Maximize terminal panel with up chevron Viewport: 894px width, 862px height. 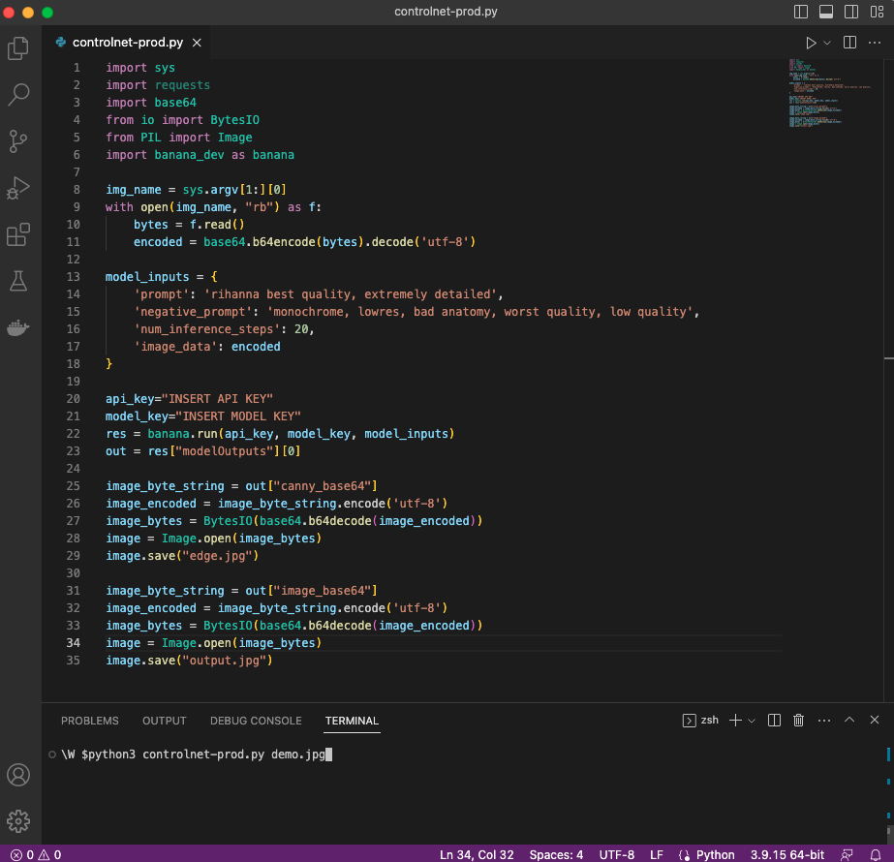849,721
